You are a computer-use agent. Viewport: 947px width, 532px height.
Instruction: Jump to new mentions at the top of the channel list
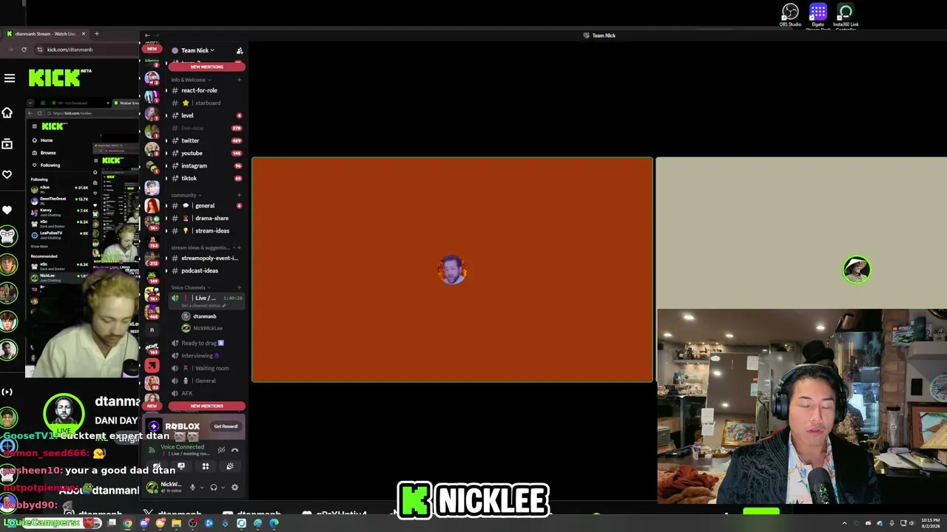point(206,66)
